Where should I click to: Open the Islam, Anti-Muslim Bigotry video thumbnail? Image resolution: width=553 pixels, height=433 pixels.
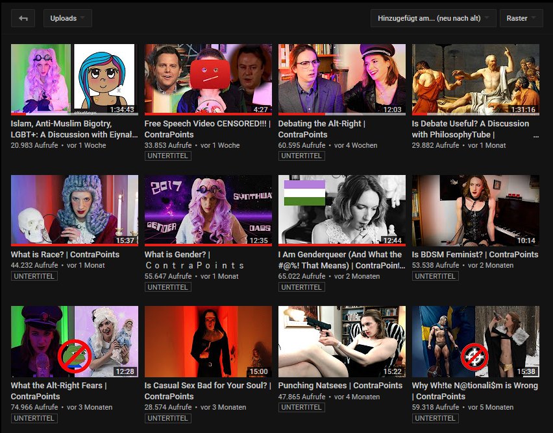[75, 79]
